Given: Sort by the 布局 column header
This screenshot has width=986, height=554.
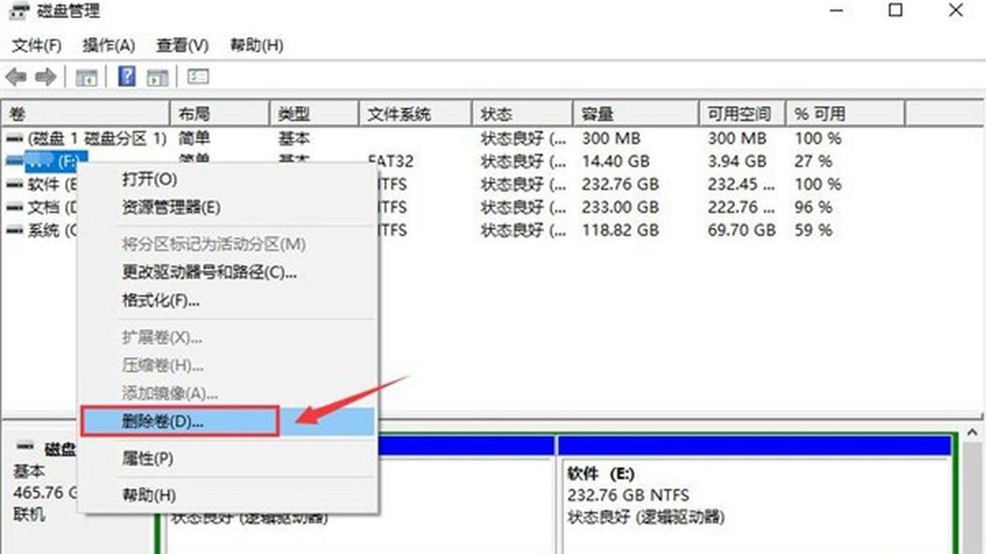Looking at the screenshot, I should (x=220, y=114).
